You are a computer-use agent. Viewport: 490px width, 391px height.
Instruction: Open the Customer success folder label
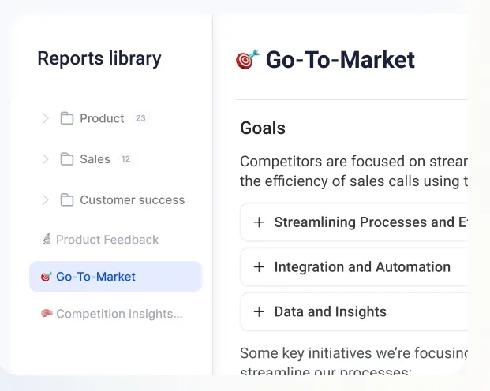point(133,200)
